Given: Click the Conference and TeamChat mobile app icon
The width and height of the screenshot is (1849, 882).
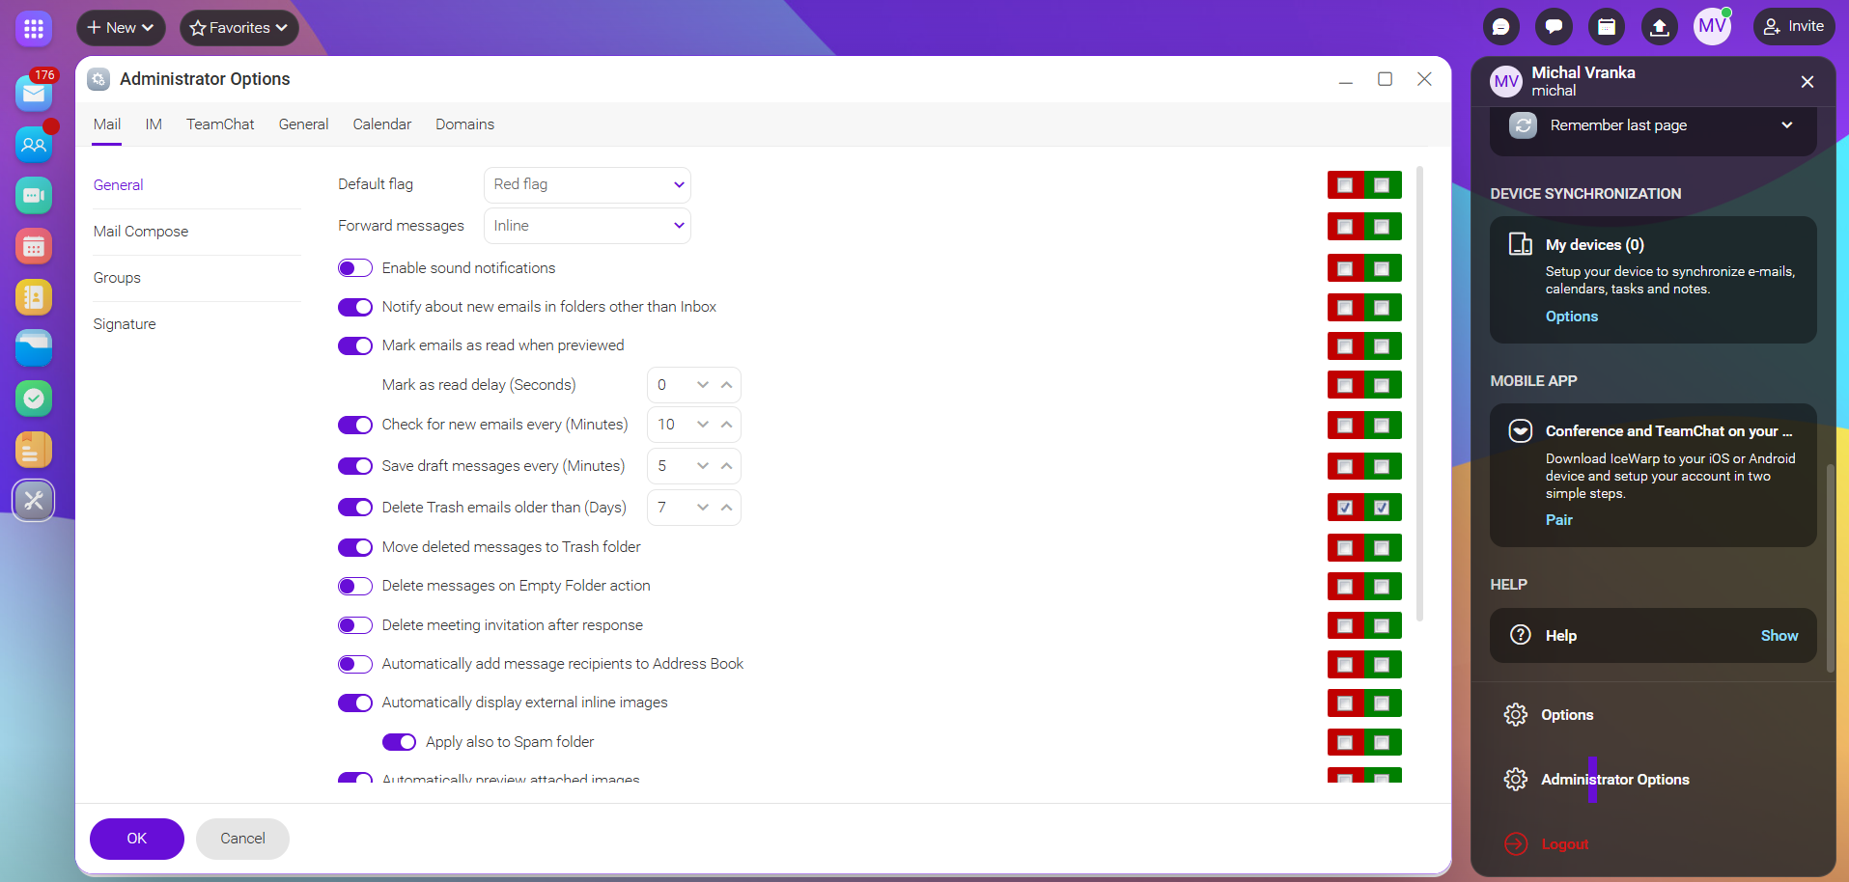Looking at the screenshot, I should [1521, 431].
